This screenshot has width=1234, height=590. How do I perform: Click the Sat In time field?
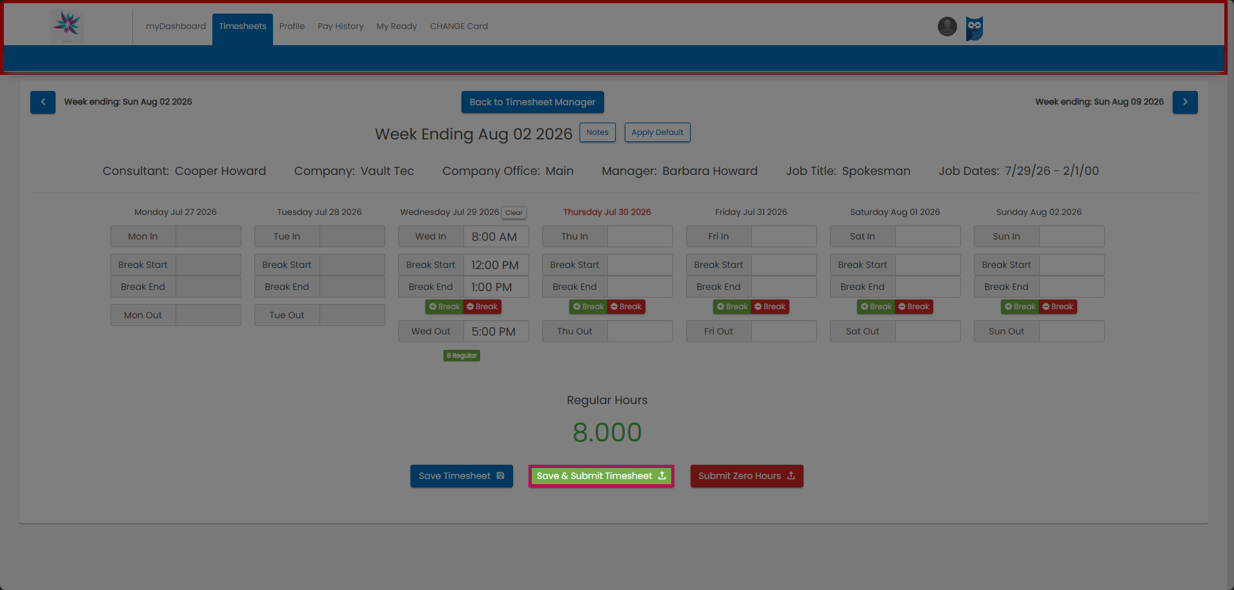coord(928,236)
